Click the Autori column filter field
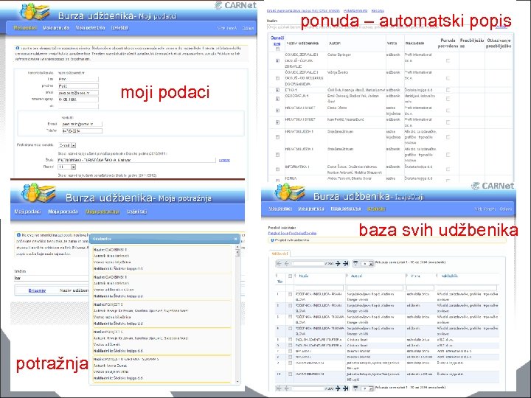The image size is (531, 398). click(x=375, y=287)
